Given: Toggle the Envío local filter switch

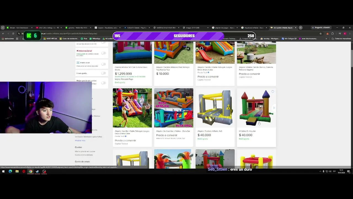Looking at the screenshot, I should pyautogui.click(x=103, y=64).
